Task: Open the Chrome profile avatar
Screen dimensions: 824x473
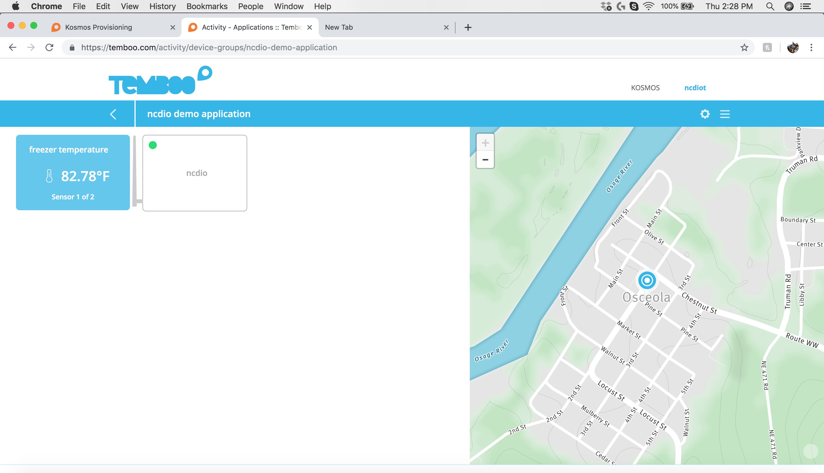Action: coord(793,48)
